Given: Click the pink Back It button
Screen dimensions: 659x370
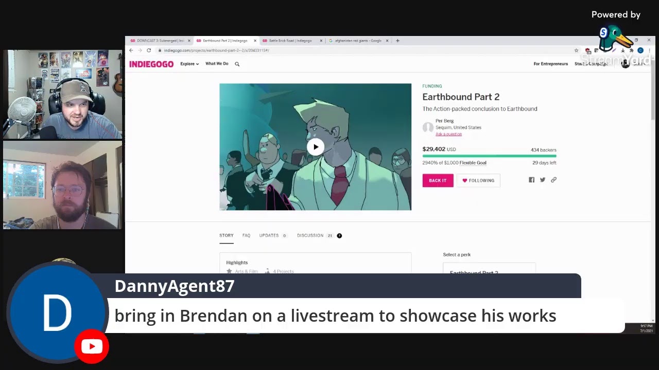Looking at the screenshot, I should (438, 180).
